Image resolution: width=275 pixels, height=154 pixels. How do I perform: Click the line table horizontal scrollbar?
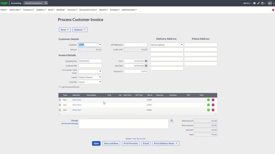(137, 114)
